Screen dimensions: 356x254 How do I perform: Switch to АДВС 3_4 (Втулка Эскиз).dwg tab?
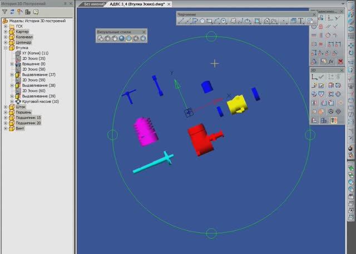pyautogui.click(x=137, y=4)
